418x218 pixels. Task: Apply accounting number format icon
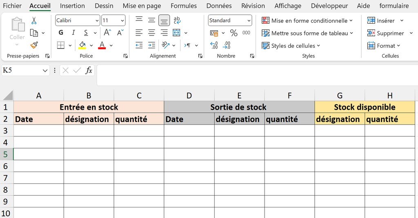(x=214, y=33)
